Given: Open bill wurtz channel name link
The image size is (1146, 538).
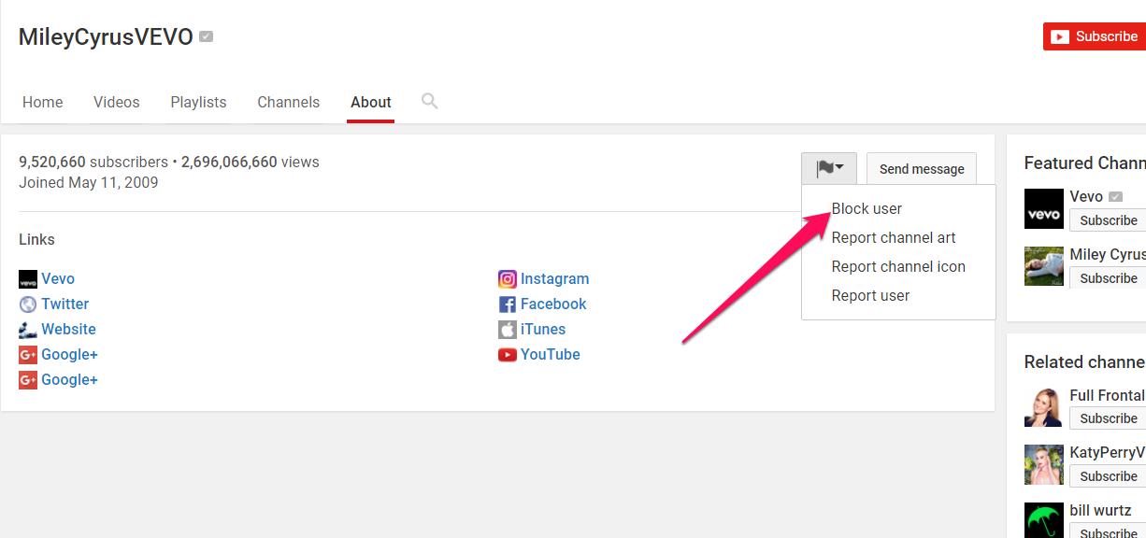Looking at the screenshot, I should coord(1101,511).
